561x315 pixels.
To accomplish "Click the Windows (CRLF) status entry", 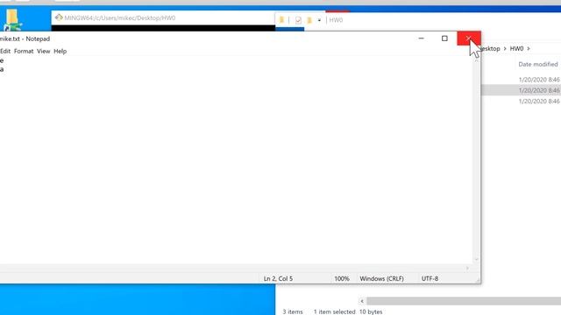I will 382,278.
